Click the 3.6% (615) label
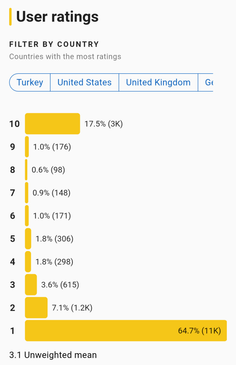 (x=60, y=285)
